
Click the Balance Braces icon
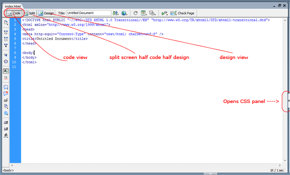coord(6,61)
